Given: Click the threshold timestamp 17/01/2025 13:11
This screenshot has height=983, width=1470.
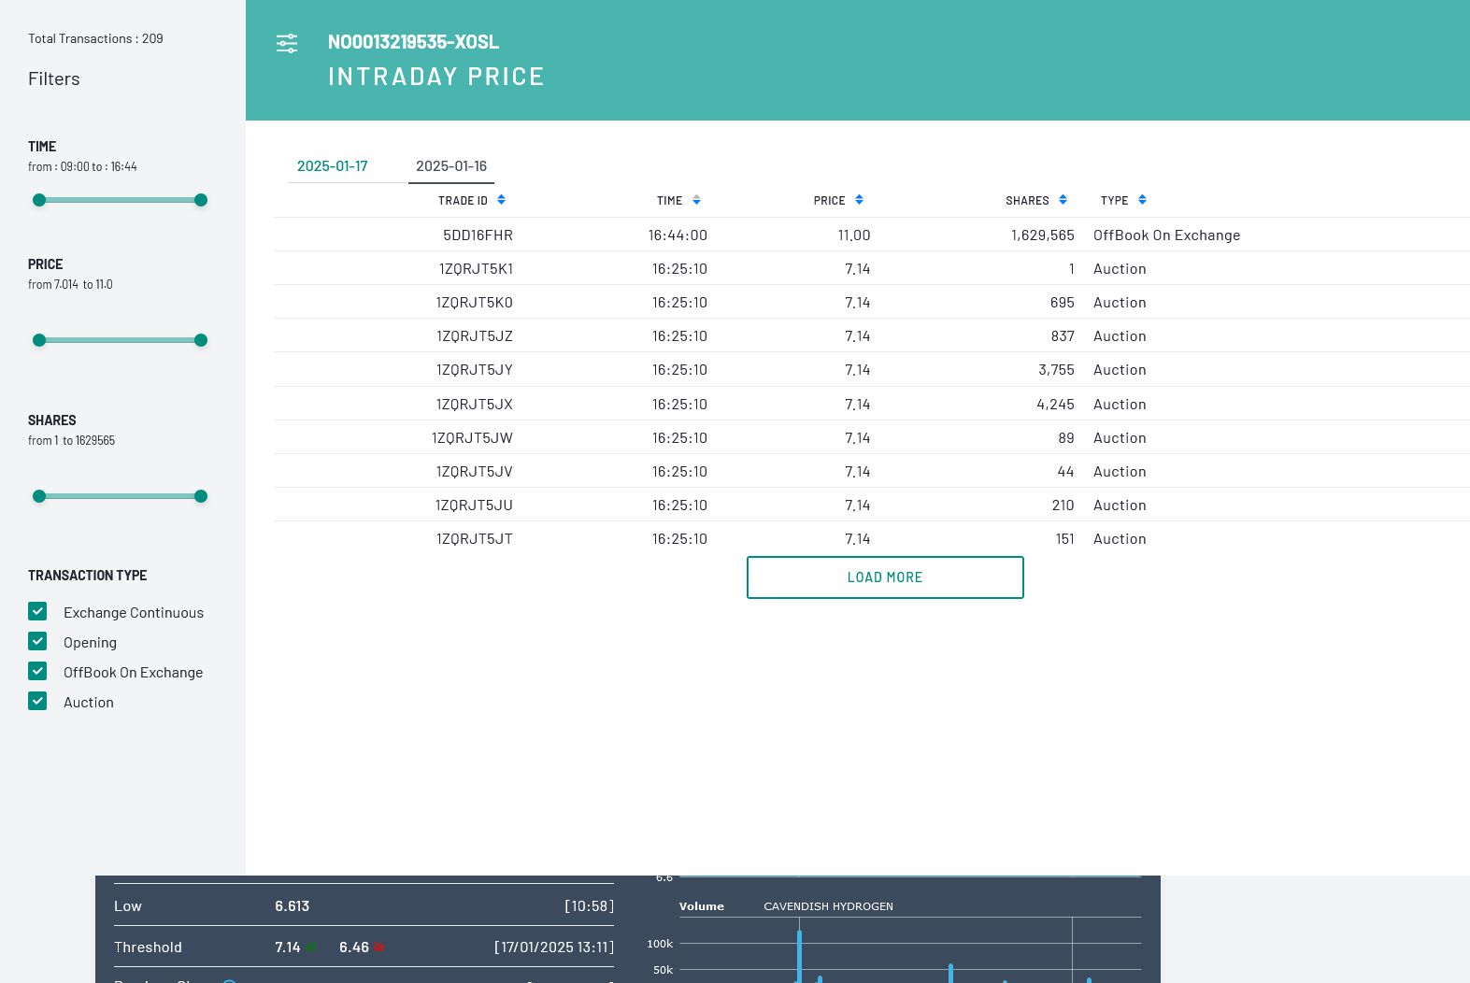Looking at the screenshot, I should click(x=554, y=947).
